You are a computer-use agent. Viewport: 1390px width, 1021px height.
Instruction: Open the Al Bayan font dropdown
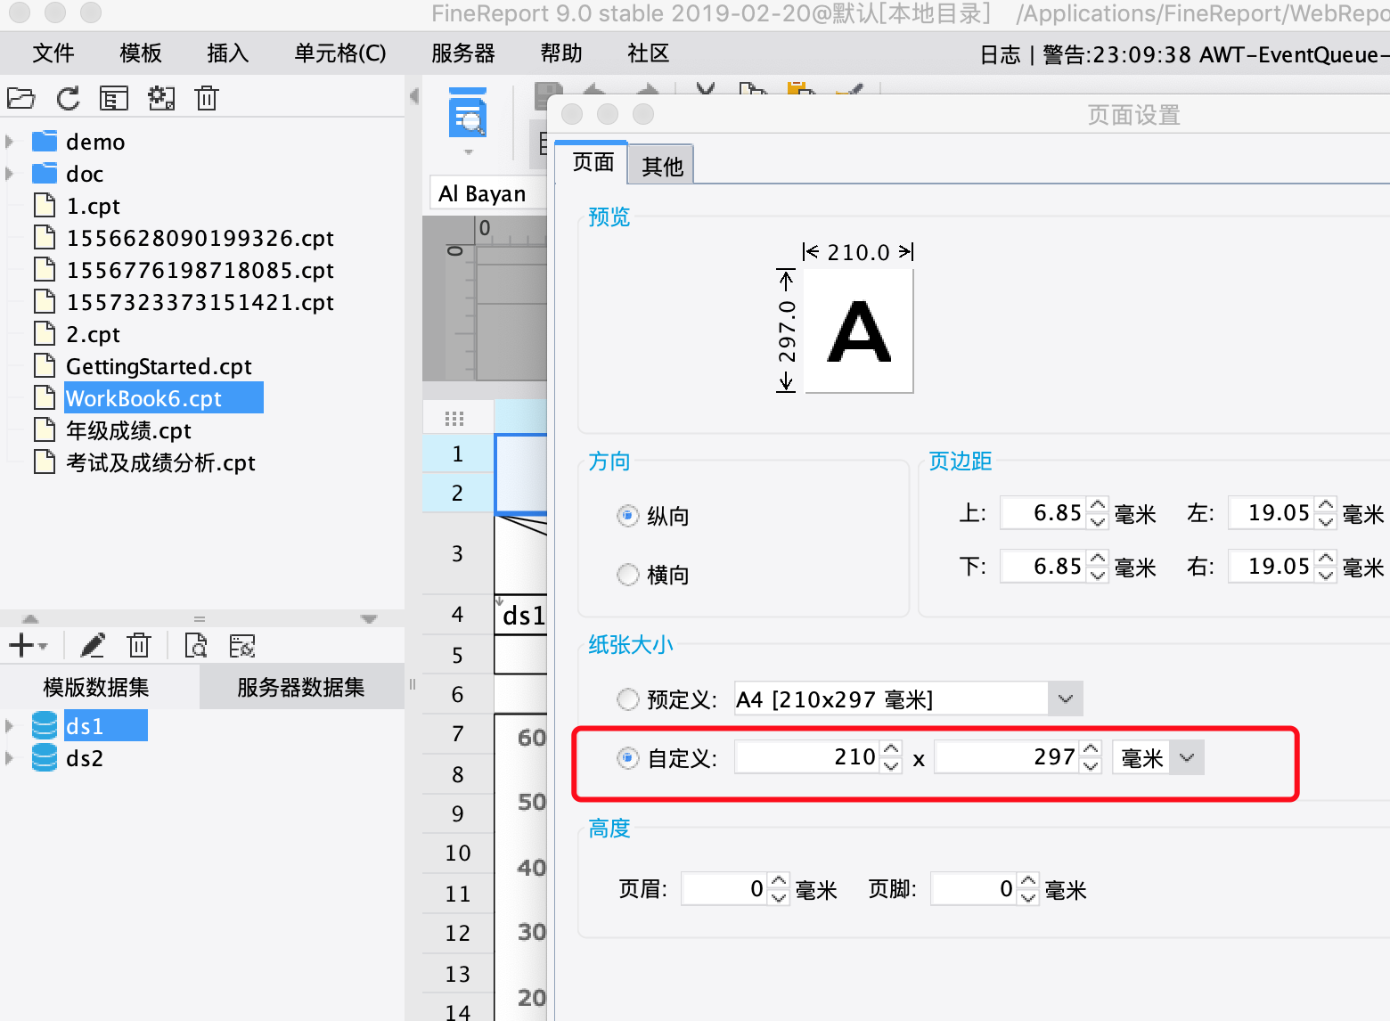(x=489, y=193)
